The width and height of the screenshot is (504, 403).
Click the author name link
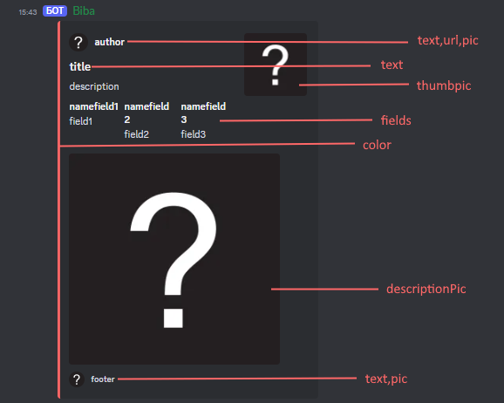pyautogui.click(x=109, y=42)
